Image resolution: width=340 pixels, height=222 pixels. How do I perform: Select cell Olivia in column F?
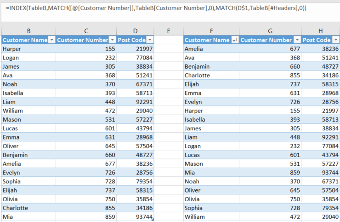tap(211, 199)
